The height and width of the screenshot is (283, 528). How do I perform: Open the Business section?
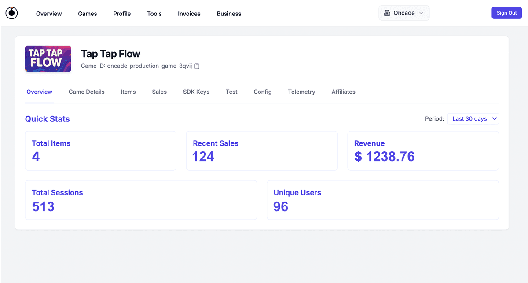click(x=229, y=14)
